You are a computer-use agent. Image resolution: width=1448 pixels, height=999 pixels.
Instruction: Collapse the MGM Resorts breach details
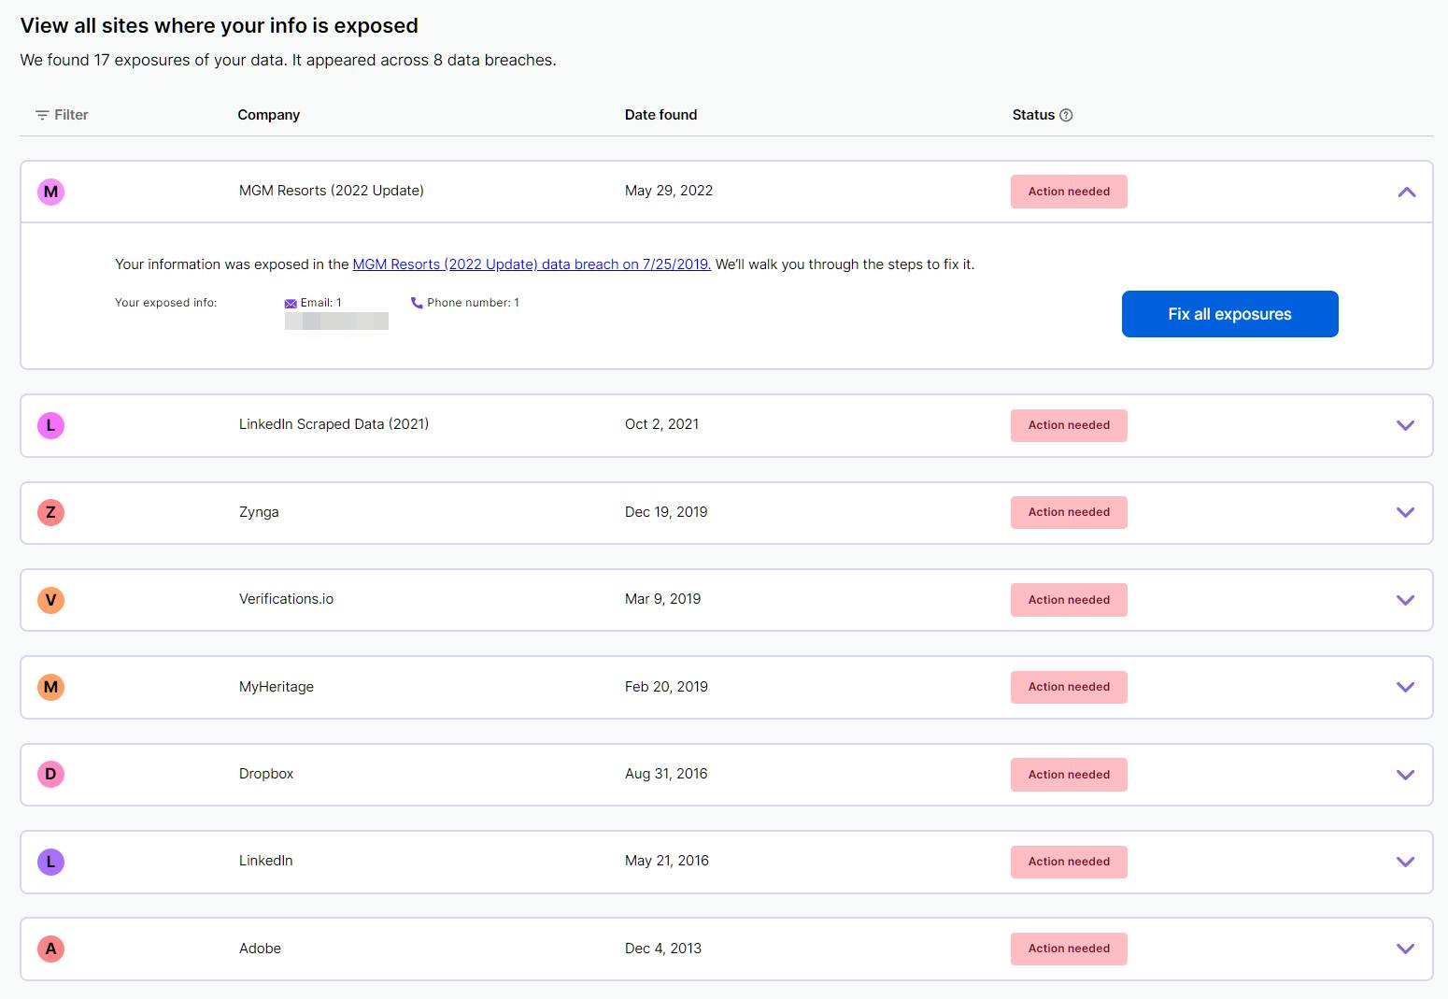point(1406,193)
